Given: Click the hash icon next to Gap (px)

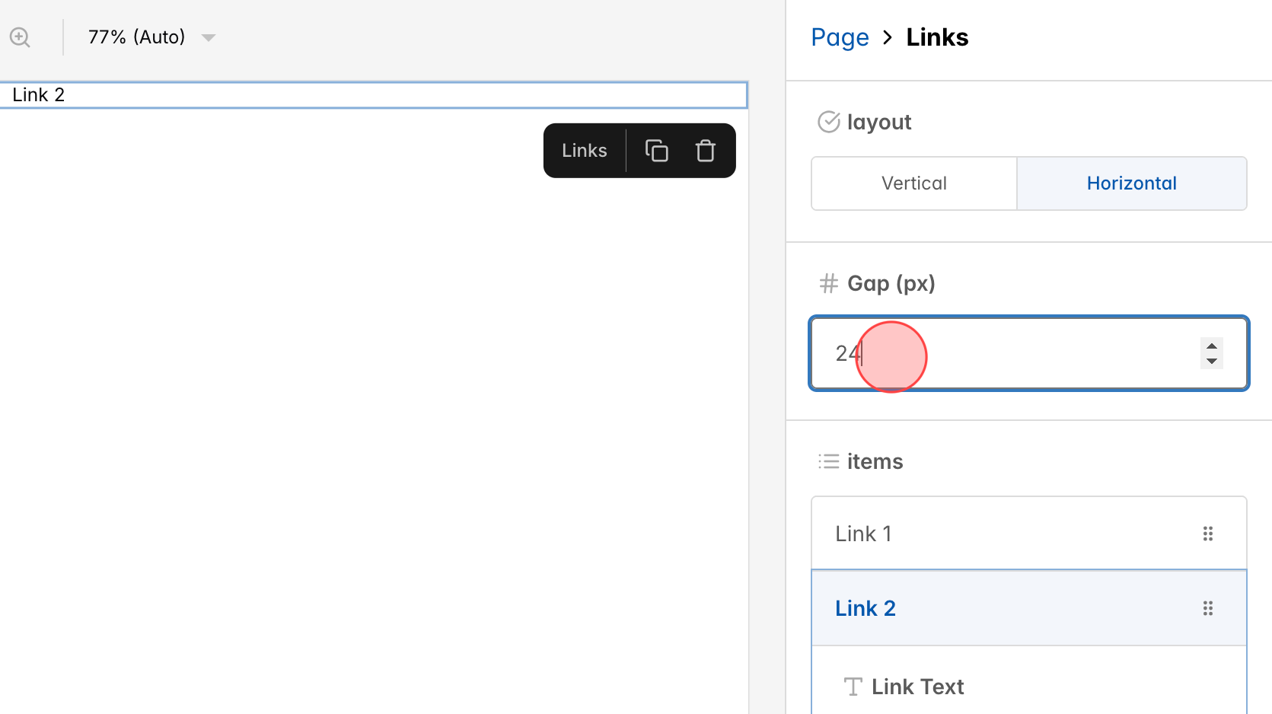Looking at the screenshot, I should tap(827, 282).
